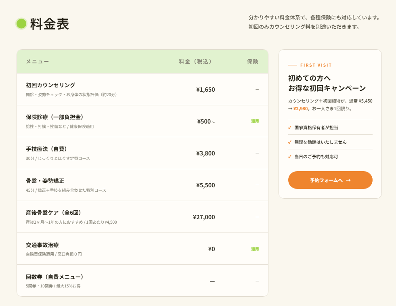Click 適用 badge in 交通事故治療 row
396x306 pixels.
click(255, 249)
